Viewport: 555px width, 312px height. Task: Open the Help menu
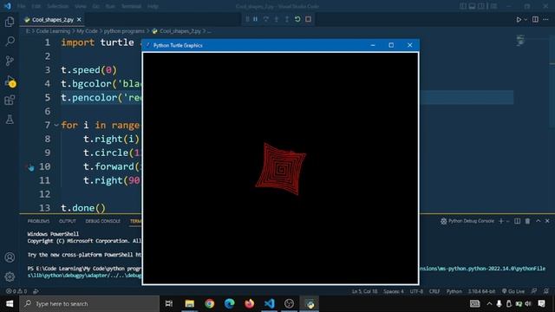[x=153, y=6]
